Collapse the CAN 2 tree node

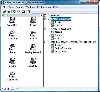pos(45,29)
